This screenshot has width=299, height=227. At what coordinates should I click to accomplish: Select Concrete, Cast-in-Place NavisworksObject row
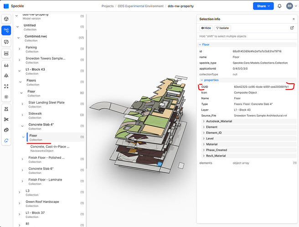coord(56,148)
